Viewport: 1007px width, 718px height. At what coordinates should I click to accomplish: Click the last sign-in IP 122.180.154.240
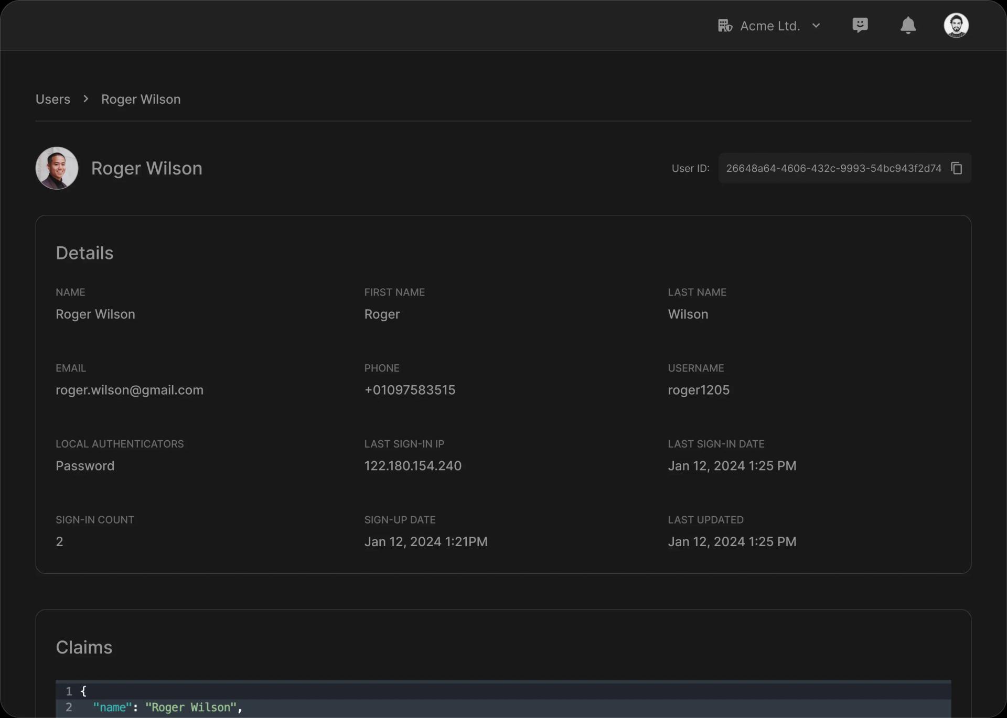coord(413,465)
